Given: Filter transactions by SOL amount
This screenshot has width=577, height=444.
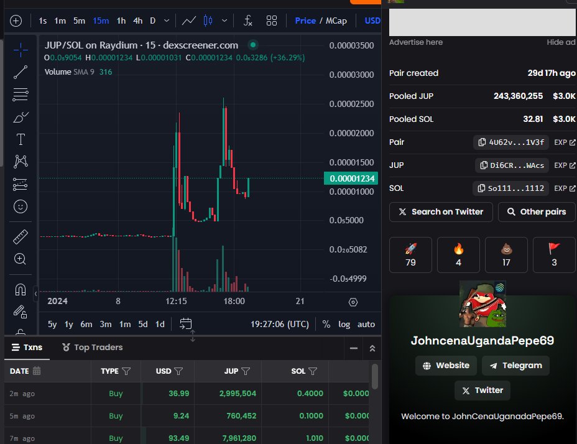Looking at the screenshot, I should (313, 371).
